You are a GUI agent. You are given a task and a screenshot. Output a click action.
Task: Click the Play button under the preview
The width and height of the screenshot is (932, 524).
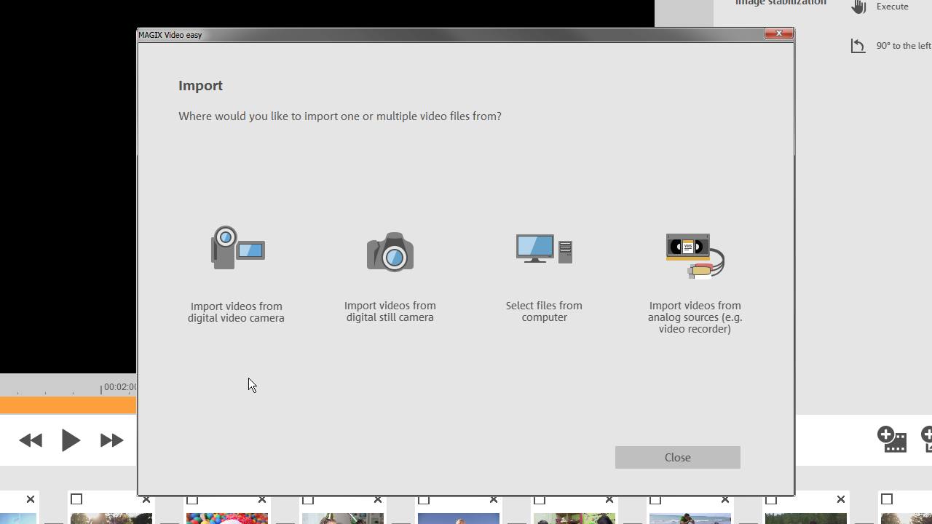click(x=71, y=440)
